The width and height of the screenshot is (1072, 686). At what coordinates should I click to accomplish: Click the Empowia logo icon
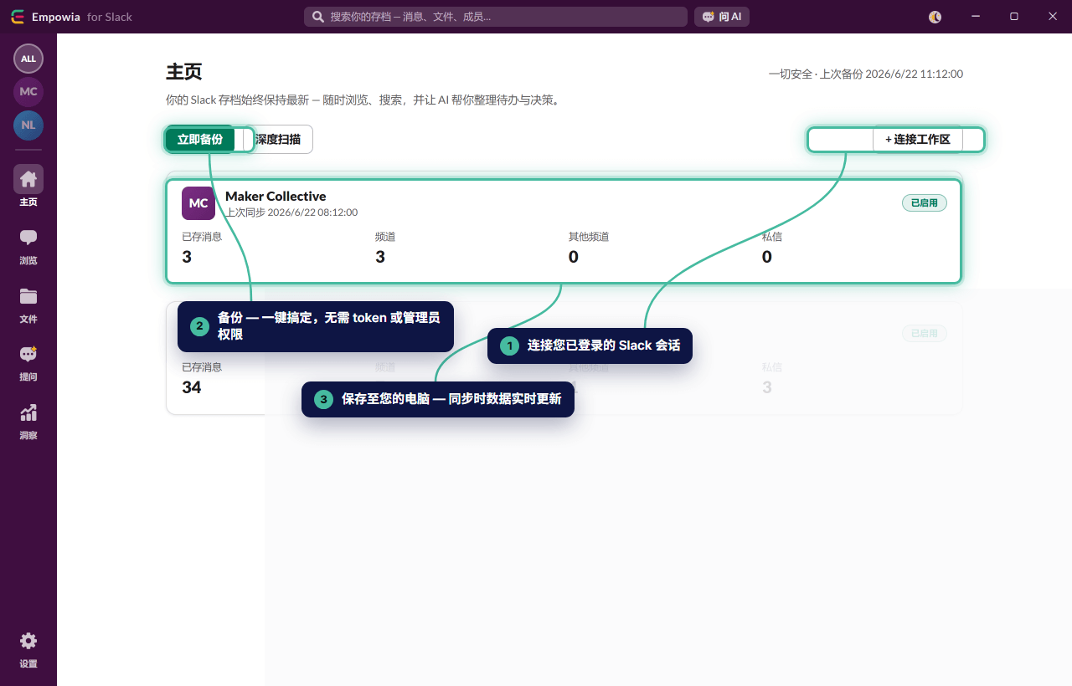tap(18, 17)
